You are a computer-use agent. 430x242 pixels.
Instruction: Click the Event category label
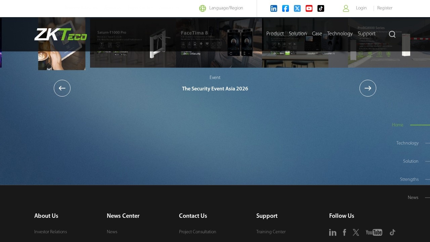click(x=215, y=78)
